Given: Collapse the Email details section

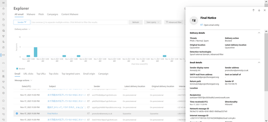Looking at the screenshot, I should click(x=259, y=63).
